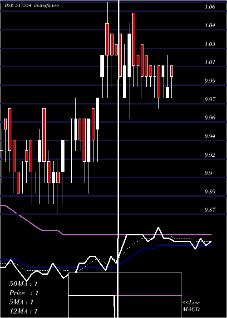Screen dimensions: 227x318
Task: Click the 0.99 price axis label
Action: 210,81
